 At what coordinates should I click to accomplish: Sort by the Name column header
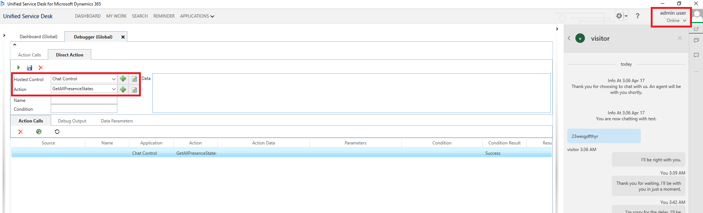(x=107, y=143)
